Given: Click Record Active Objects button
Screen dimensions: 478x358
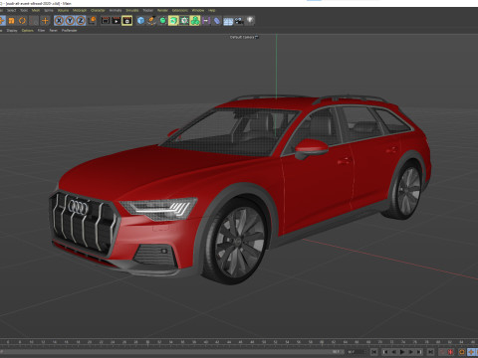Looking at the screenshot, I should (x=442, y=352).
